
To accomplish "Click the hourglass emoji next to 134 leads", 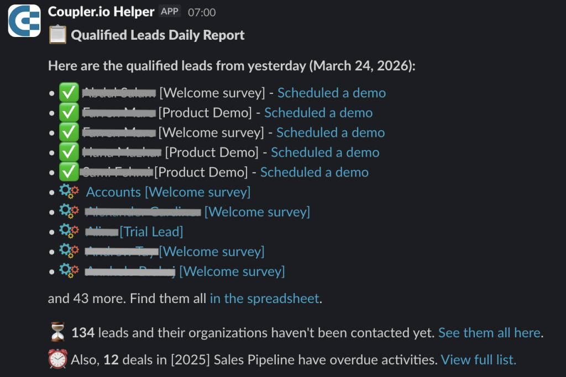I will (57, 332).
